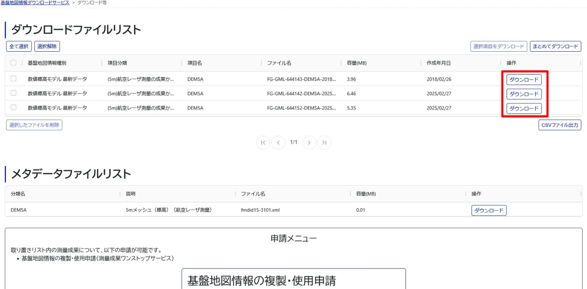The image size is (587, 289).
Task: Select the 5.35 size cell
Action: [351, 108]
